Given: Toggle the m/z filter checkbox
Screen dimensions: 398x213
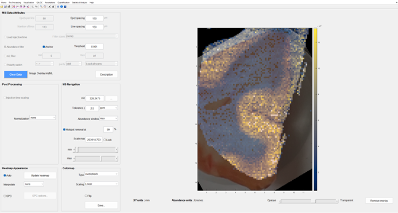Looking at the screenshot, I should 5,56.
